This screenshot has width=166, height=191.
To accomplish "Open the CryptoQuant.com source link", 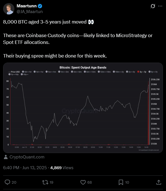I will pyautogui.click(x=27, y=157).
